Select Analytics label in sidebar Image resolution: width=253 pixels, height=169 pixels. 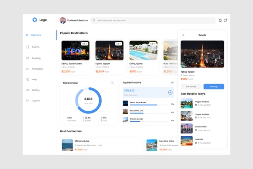[37, 69]
